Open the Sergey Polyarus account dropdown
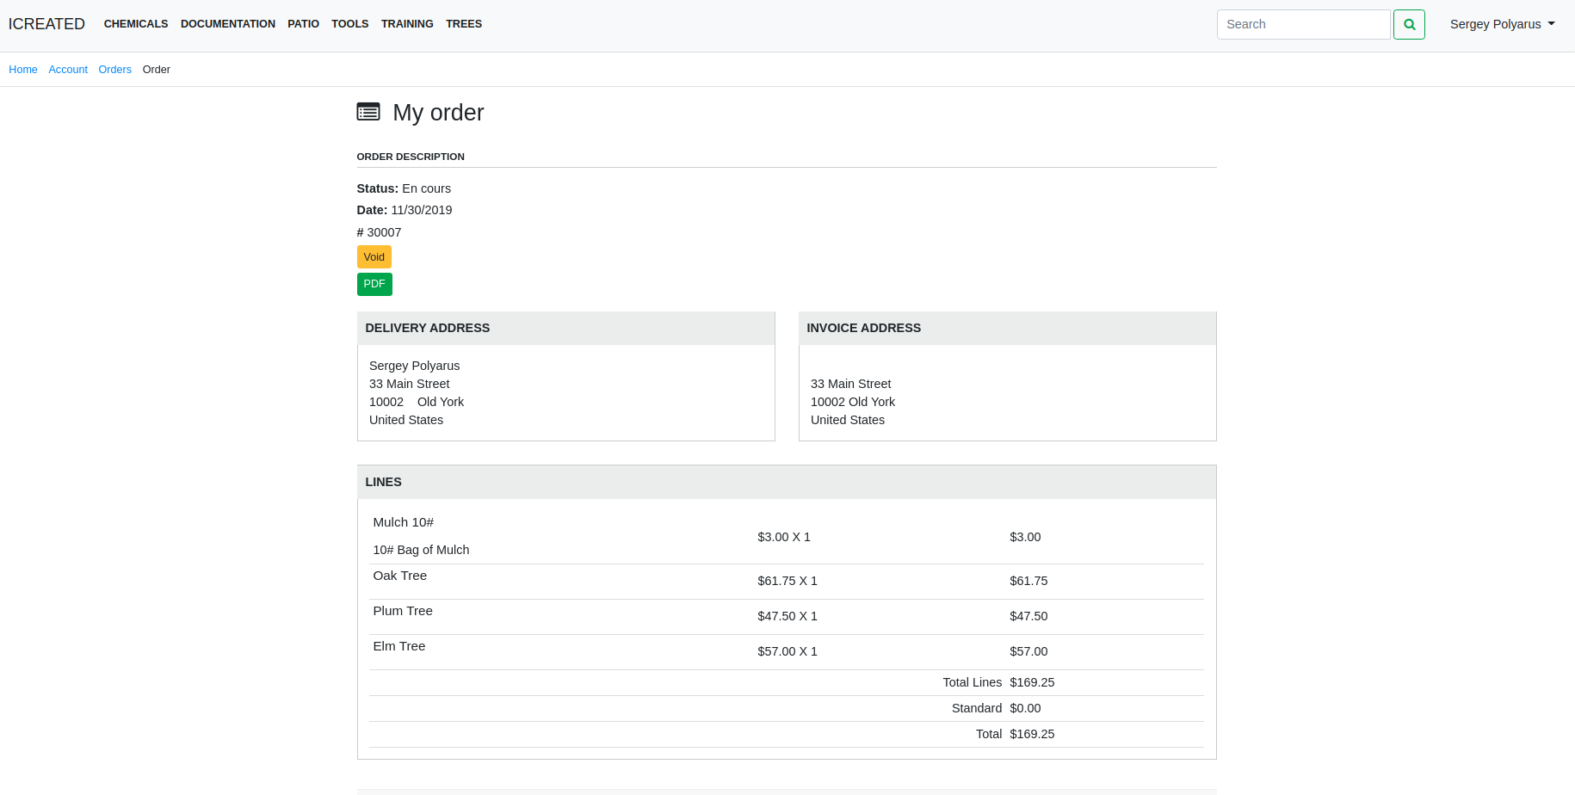Screen dimensions: 1575x795 coord(1502,24)
